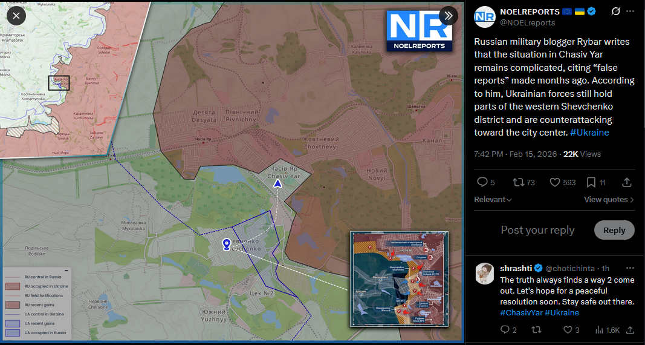Collapse map legend with minus button
645x345 pixels.
tap(66, 271)
